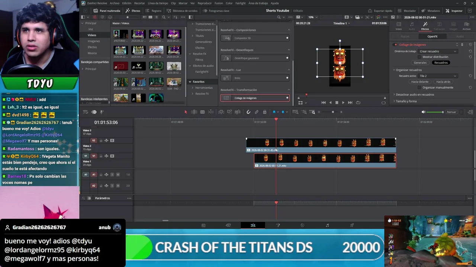The height and width of the screenshot is (267, 476).
Task: Open the Metadatos panel
Action: coord(431,11)
